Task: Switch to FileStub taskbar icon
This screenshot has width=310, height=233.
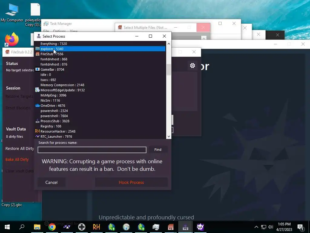Action: point(171,227)
